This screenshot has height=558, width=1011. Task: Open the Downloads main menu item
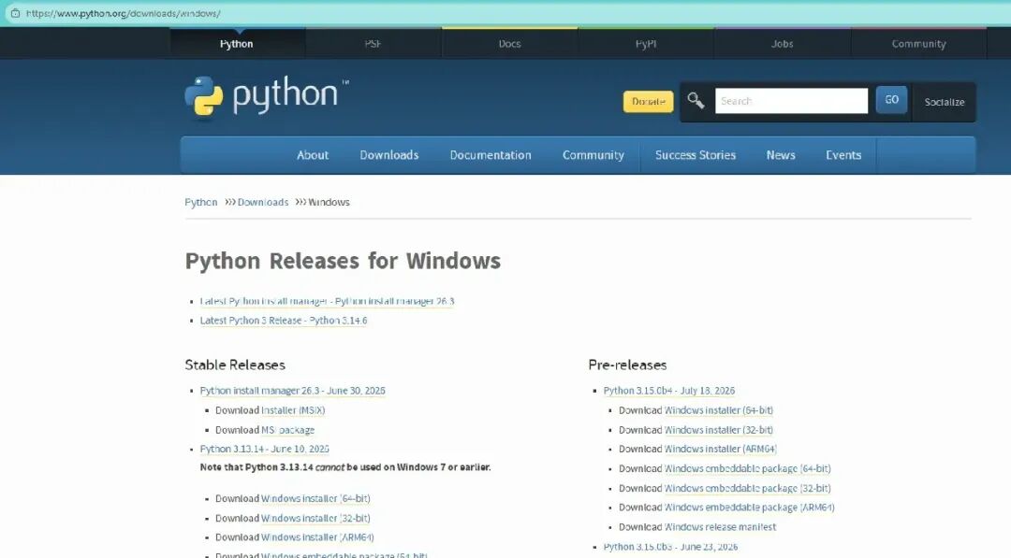point(388,155)
